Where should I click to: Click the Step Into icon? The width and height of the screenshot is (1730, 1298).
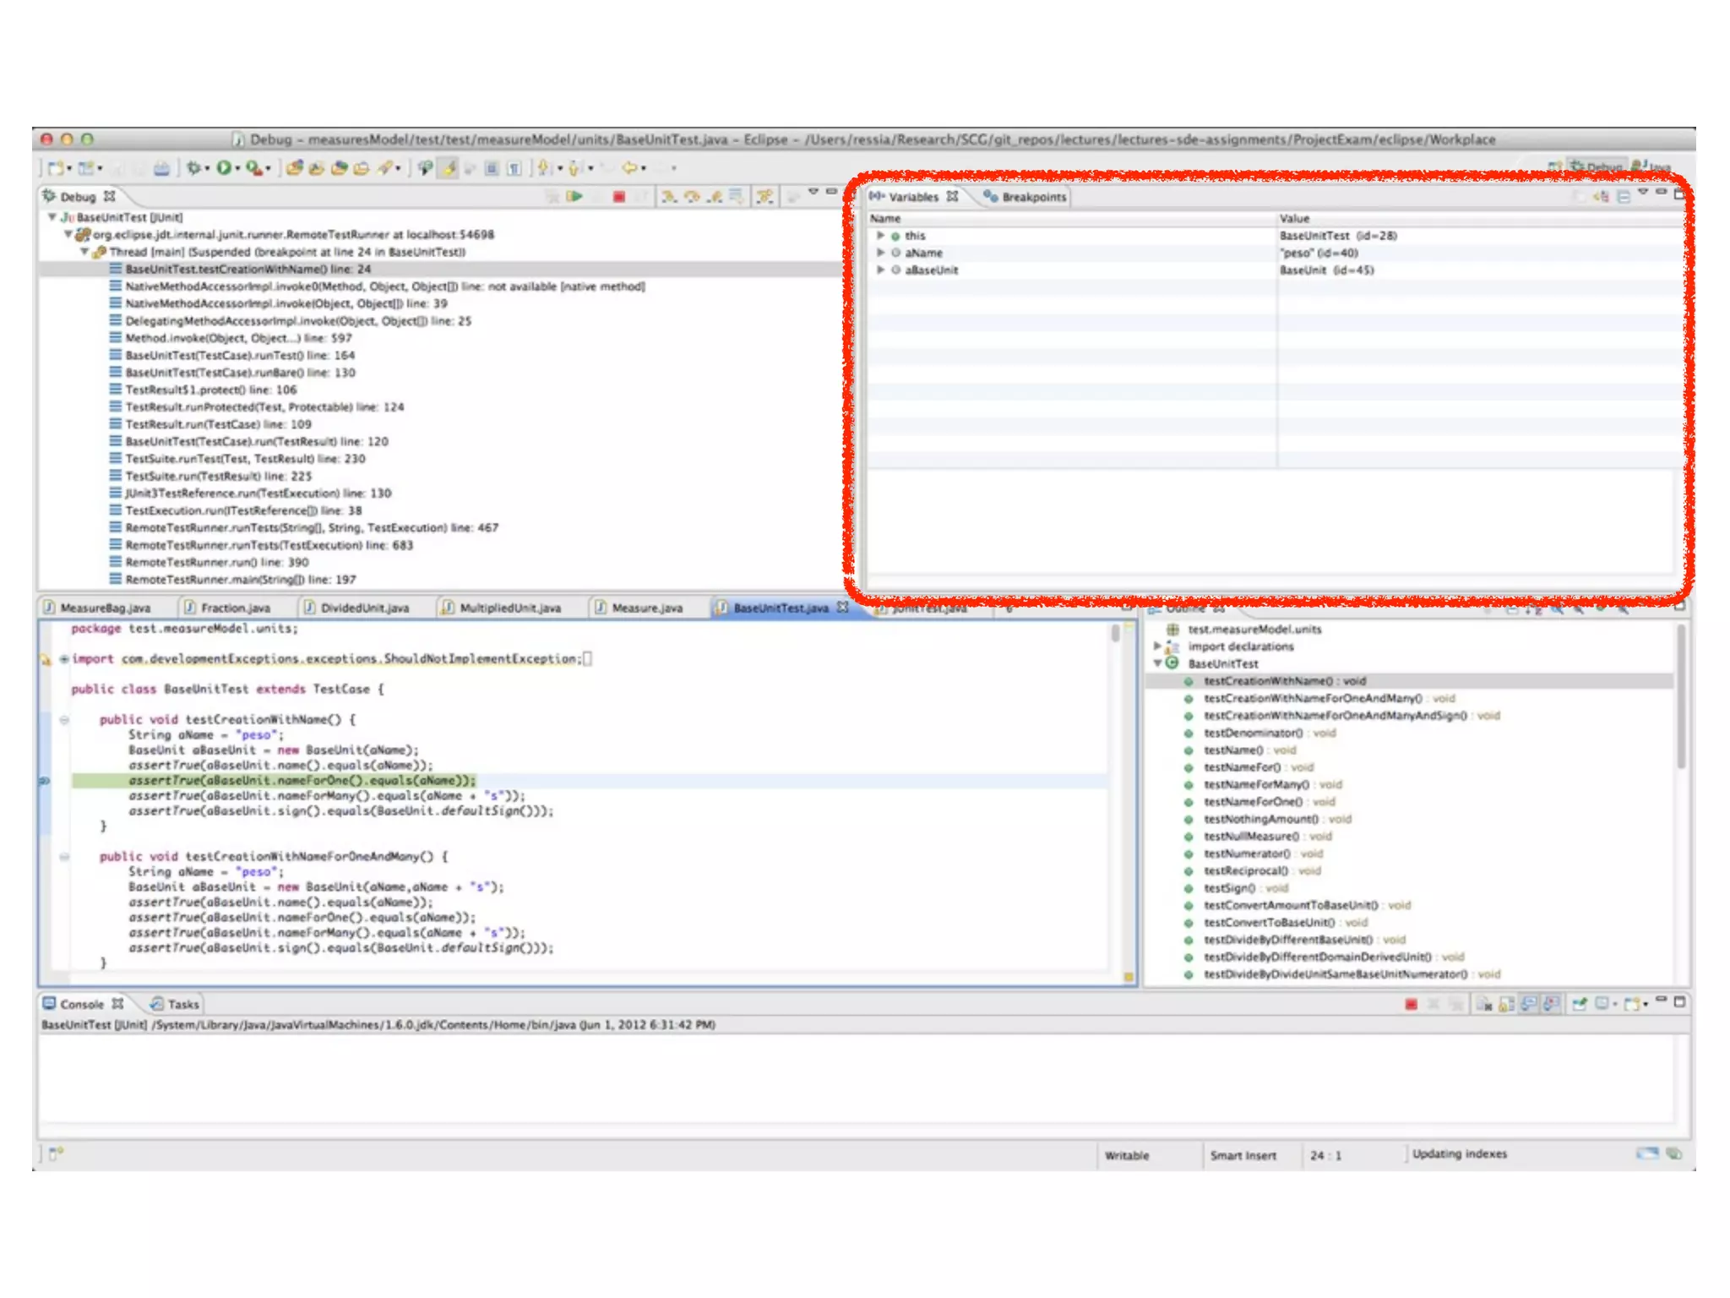pos(670,197)
